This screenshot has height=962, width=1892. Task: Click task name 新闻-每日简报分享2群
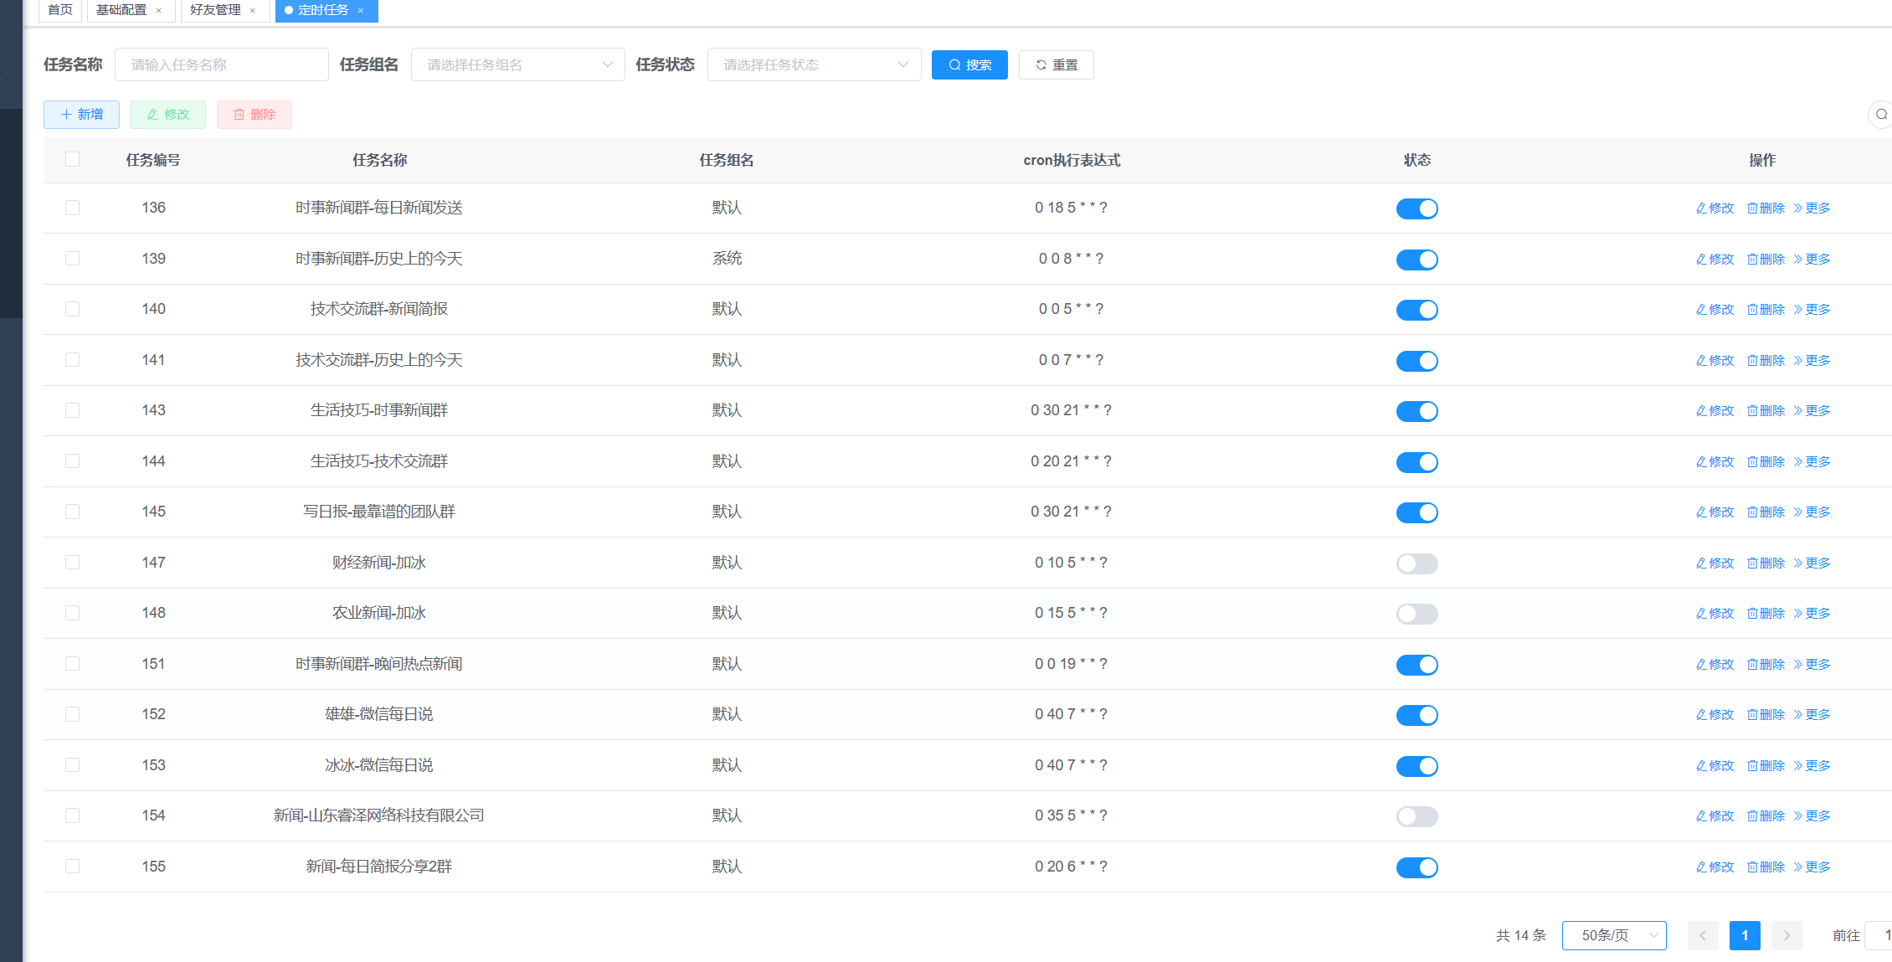[x=379, y=867]
